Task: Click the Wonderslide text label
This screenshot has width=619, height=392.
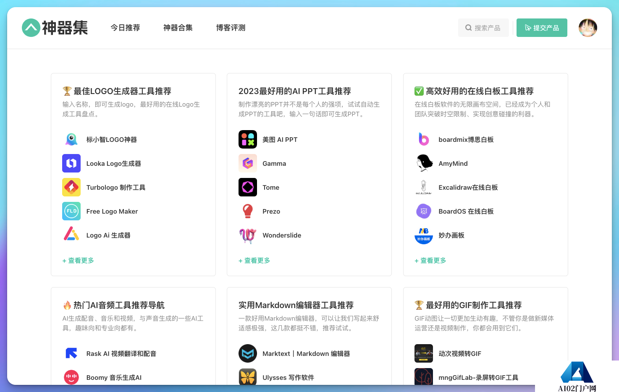Action: (x=282, y=235)
